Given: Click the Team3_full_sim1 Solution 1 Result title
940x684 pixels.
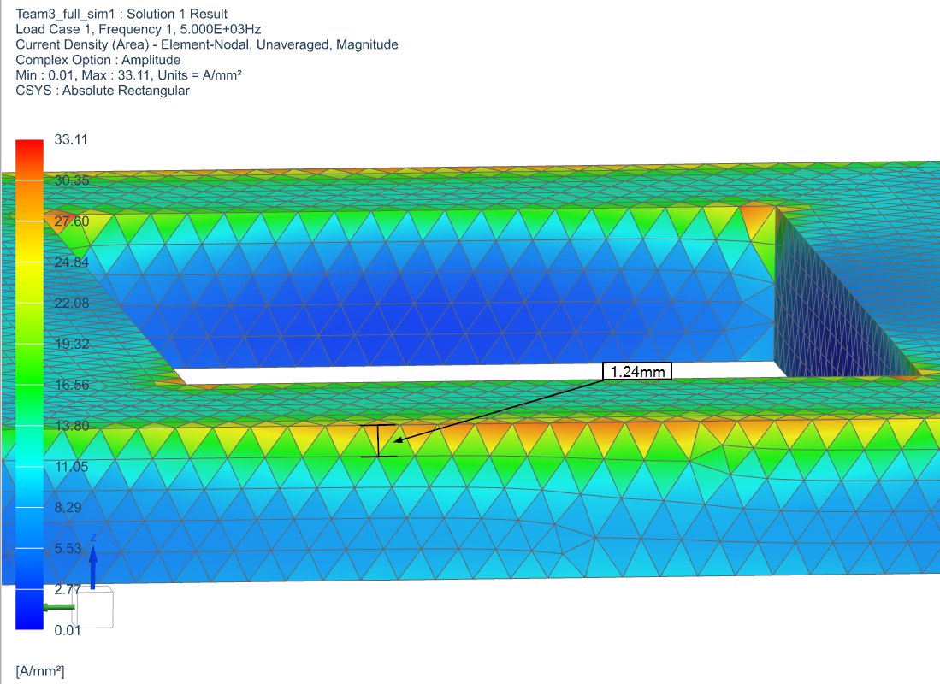Looking at the screenshot, I should pos(121,14).
